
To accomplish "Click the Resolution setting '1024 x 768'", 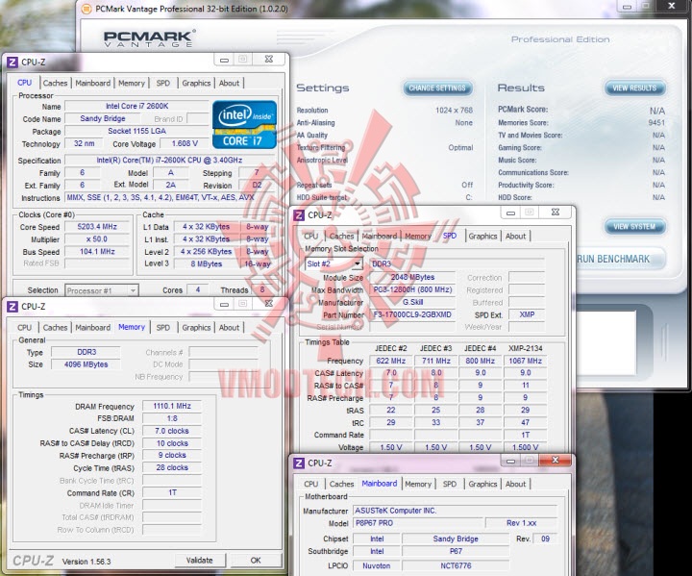I will (x=454, y=110).
